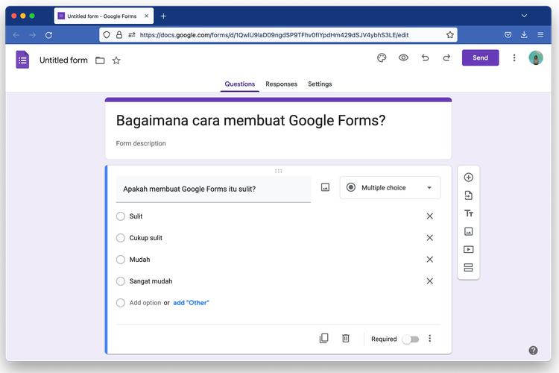Preview the form with eye icon
This screenshot has height=373, width=559.
(x=403, y=58)
